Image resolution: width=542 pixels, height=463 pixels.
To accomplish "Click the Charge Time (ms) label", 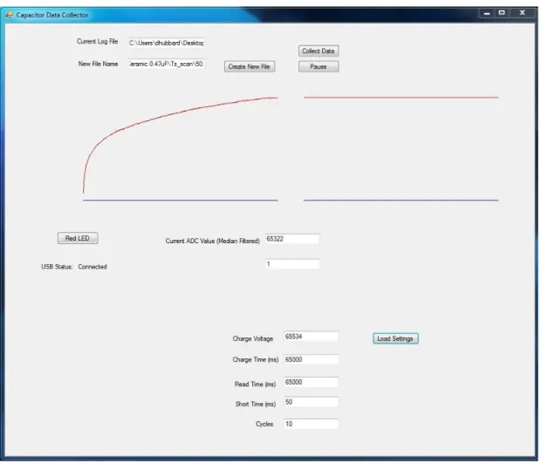I will (256, 360).
